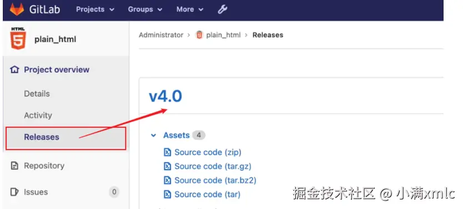Click Administrator in the breadcrumb
This screenshot has height=209, width=463.
161,35
